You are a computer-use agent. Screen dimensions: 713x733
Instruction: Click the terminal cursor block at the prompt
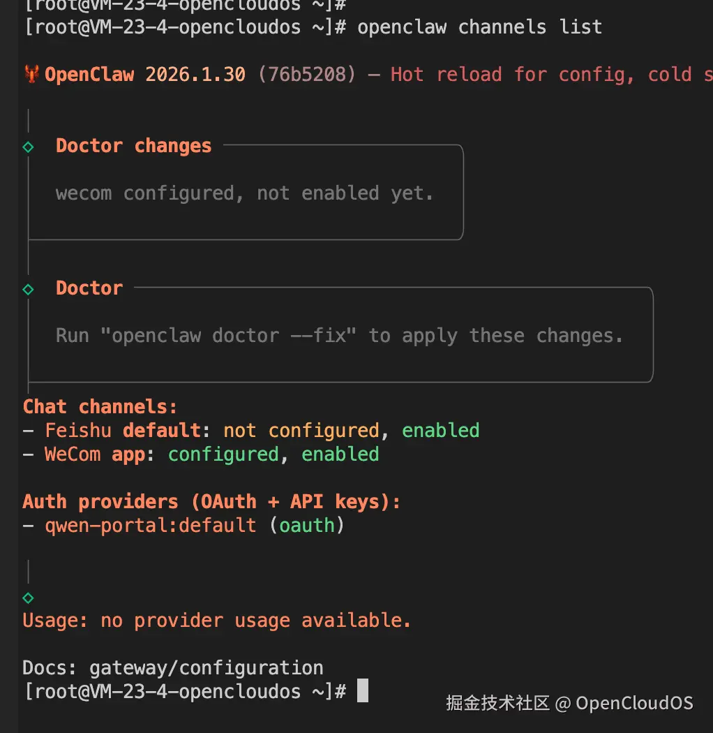[x=362, y=691]
